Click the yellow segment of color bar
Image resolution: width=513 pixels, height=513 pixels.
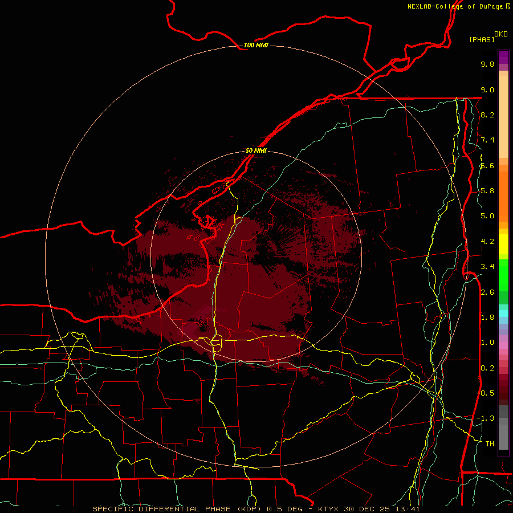click(x=503, y=244)
